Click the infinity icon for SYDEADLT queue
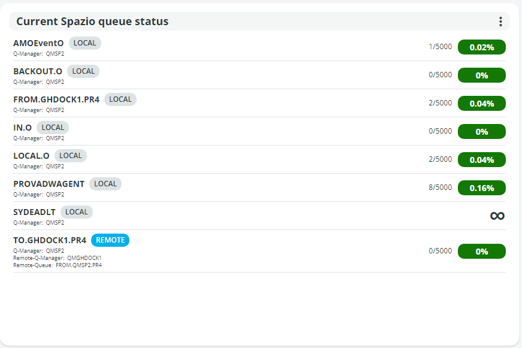Screen dimensions: 522x348 [x=497, y=216]
